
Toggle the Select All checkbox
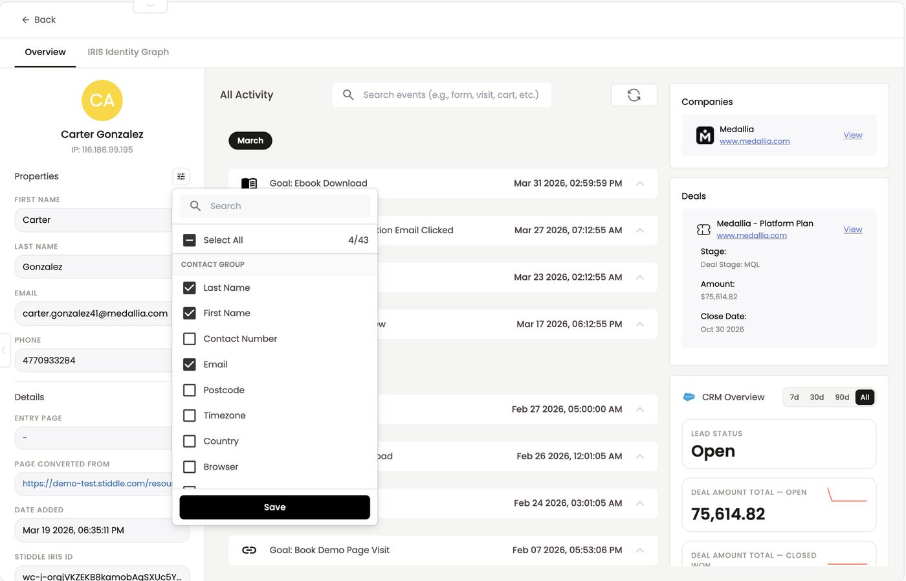tap(190, 240)
